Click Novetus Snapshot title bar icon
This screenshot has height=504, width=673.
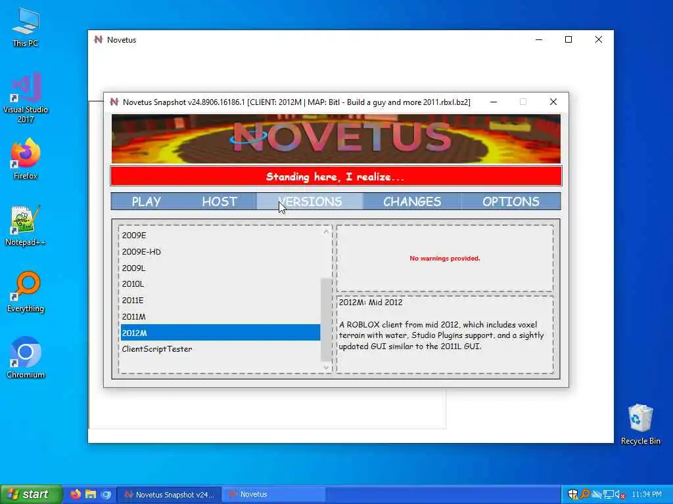pos(114,102)
